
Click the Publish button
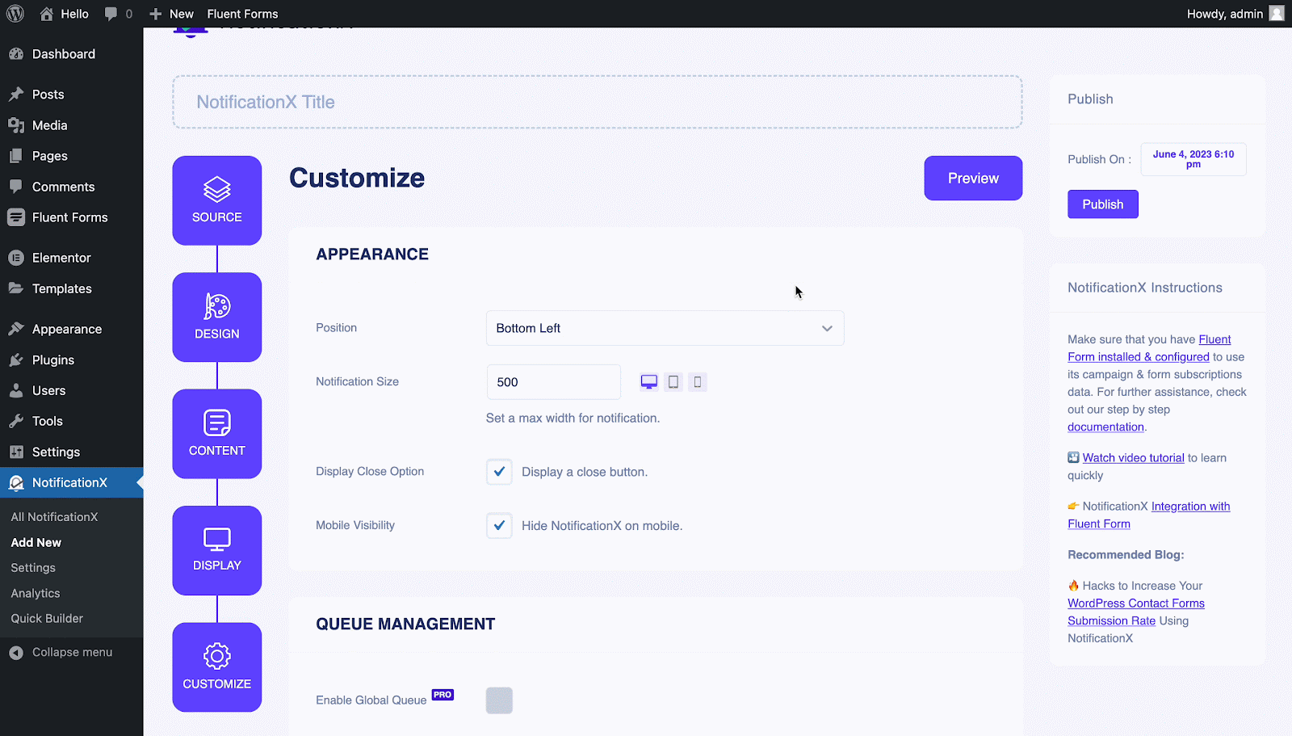tap(1103, 204)
